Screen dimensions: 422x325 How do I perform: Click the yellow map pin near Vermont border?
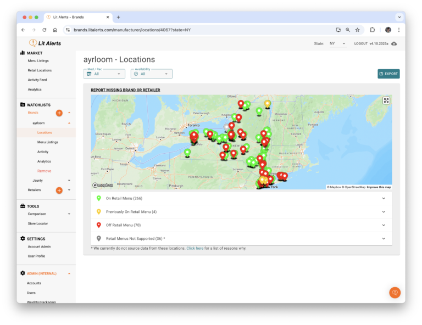267,104
